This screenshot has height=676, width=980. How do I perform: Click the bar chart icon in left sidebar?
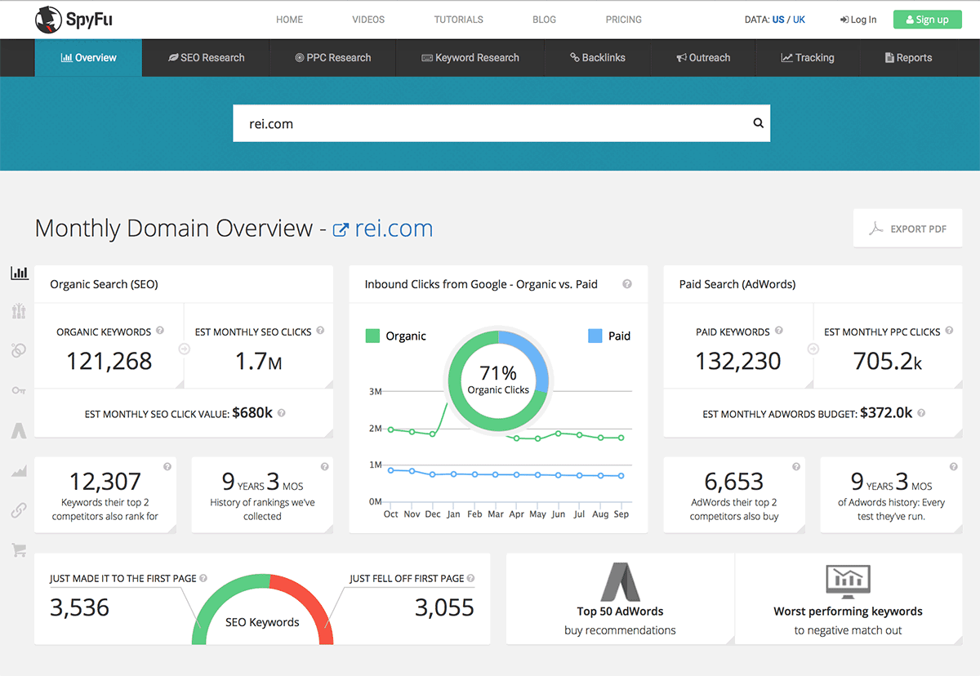(x=19, y=273)
